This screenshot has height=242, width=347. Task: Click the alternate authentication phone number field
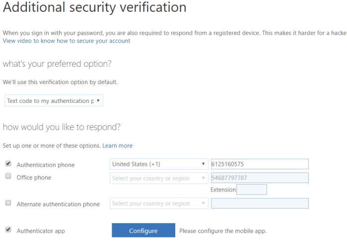tap(260, 203)
